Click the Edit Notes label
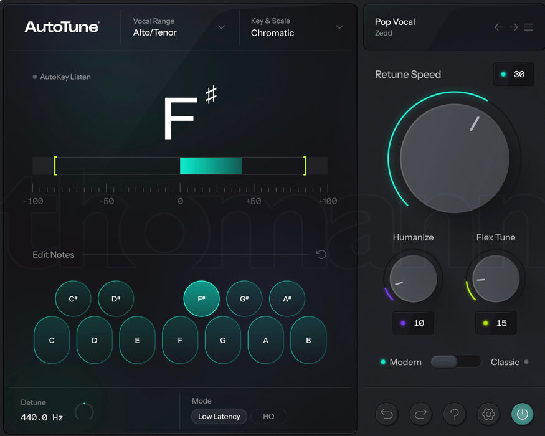Screen dimensions: 545x436 53,255
